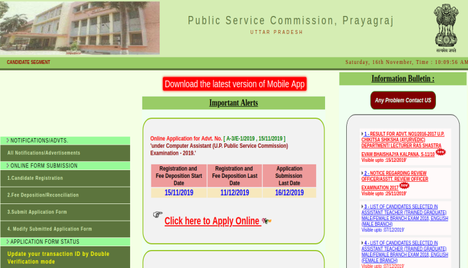
Task: Open bulletin 4 Assistant Teacher English Female Branch
Action: [405, 251]
